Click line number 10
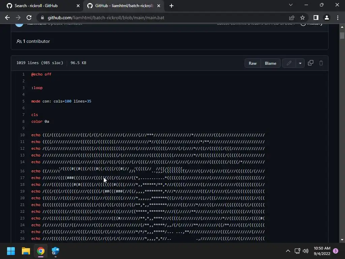Screen dimensions: 345x259 coord(23,135)
